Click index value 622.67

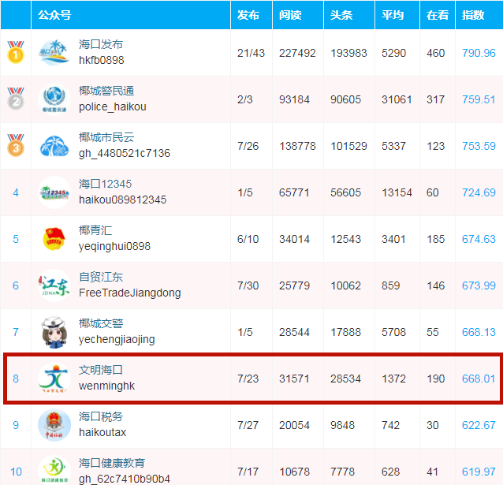(479, 425)
